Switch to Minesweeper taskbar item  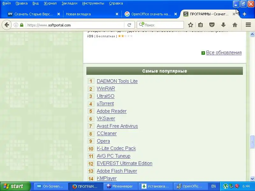coord(120,186)
